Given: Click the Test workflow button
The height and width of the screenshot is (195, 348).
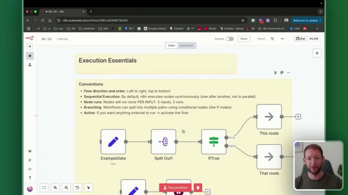Looking at the screenshot, I should click(175, 188).
